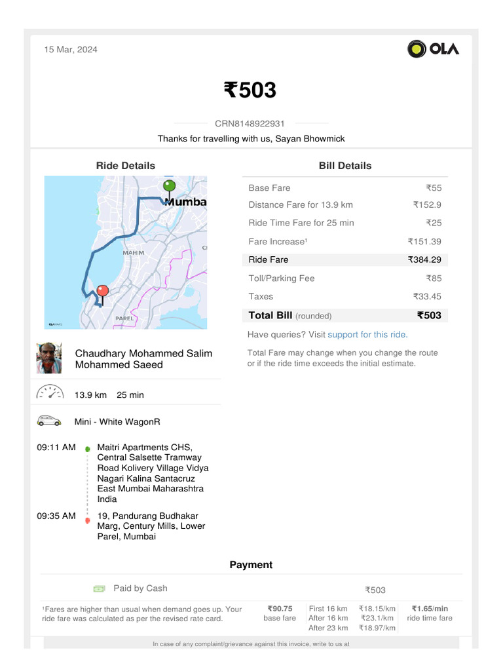Viewport: 503px width, 671px height.
Task: Click the Maitri Apartments pickup address
Action: click(x=153, y=473)
